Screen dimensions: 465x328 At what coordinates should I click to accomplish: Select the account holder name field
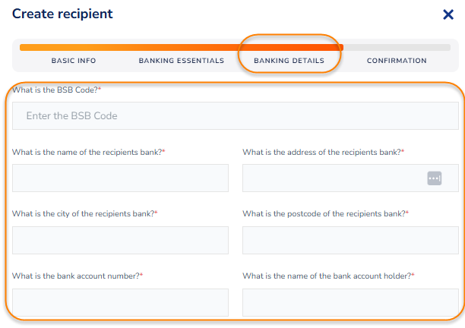[x=350, y=302]
